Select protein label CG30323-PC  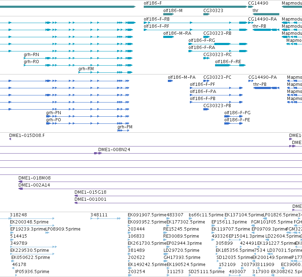(217, 77)
